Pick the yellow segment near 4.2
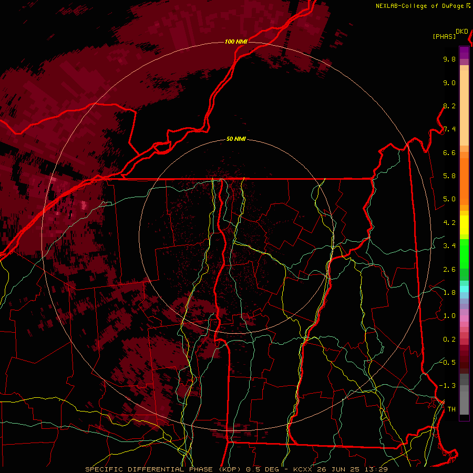 click(464, 225)
